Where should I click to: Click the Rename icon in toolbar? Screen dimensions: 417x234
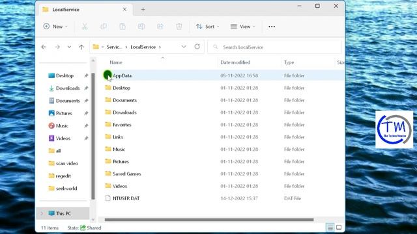tap(141, 27)
